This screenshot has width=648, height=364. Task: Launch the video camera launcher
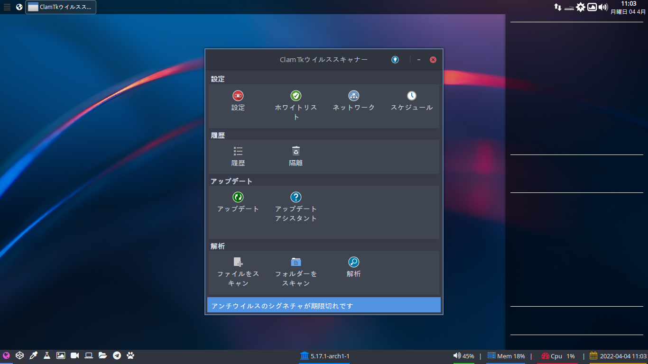(x=74, y=355)
